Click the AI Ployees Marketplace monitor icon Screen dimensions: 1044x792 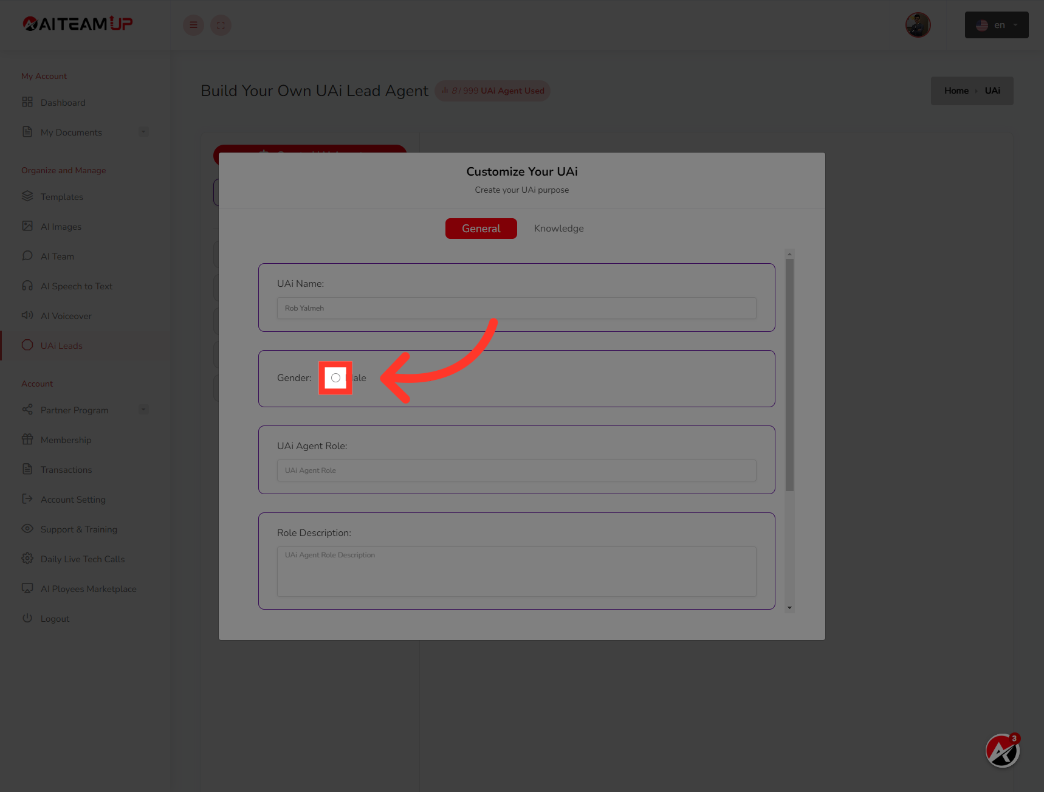[27, 588]
